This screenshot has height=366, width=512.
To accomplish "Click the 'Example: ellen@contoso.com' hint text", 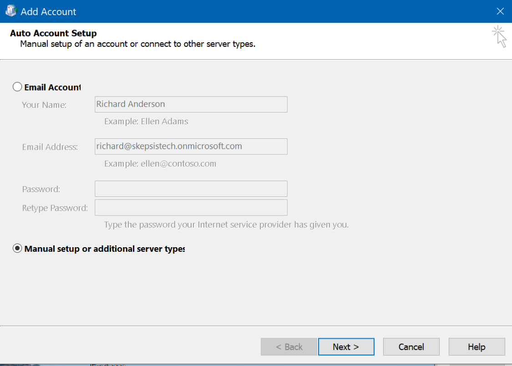I will (x=160, y=163).
